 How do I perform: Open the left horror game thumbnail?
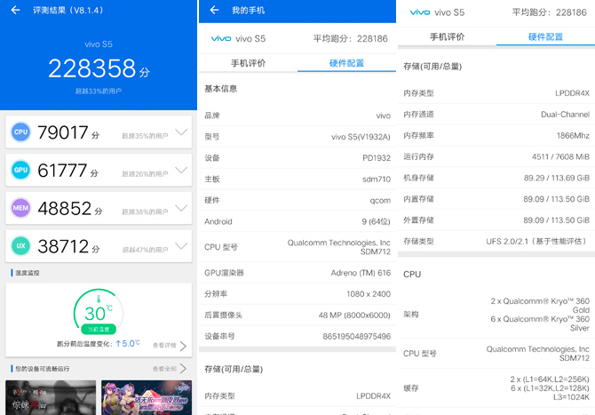coord(51,397)
